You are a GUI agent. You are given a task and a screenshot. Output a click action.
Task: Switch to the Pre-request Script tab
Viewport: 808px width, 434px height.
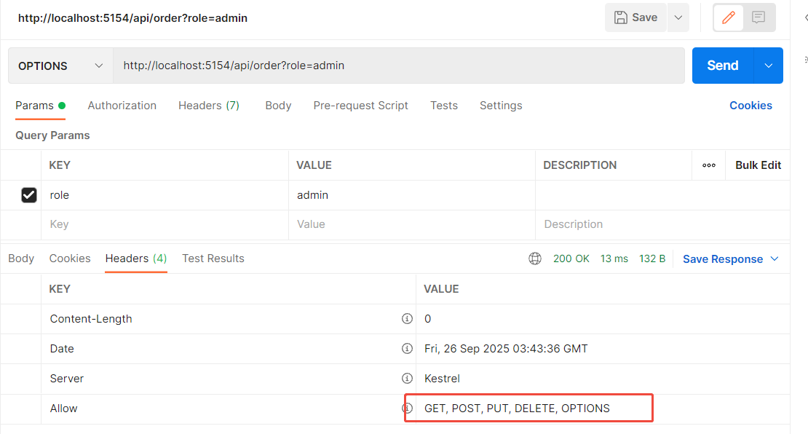pyautogui.click(x=360, y=106)
